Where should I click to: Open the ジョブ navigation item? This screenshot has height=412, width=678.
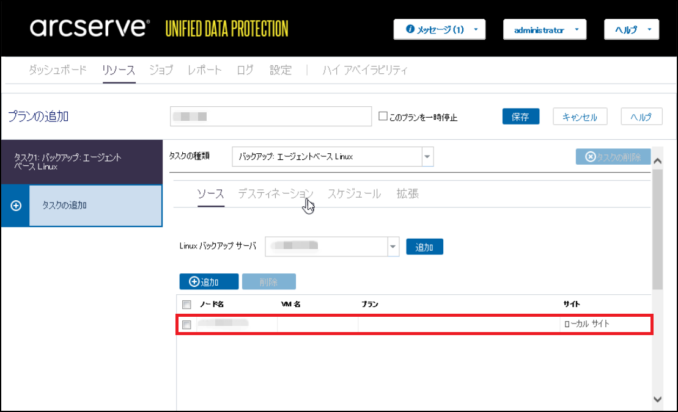click(x=161, y=70)
